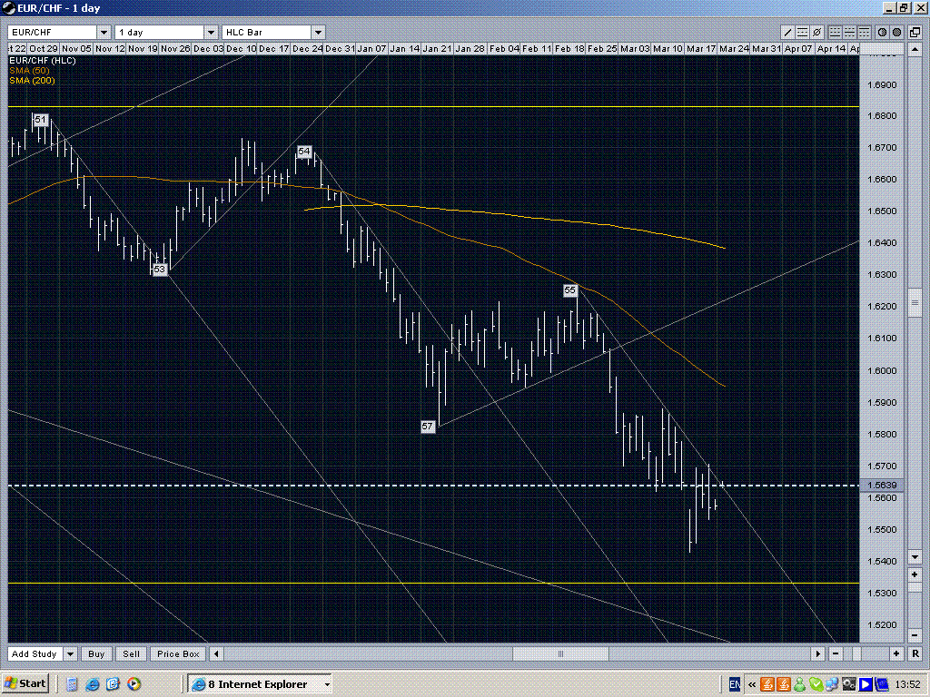Viewport: 930px width, 697px height.
Task: Open the Windows Start menu
Action: pos(25,683)
